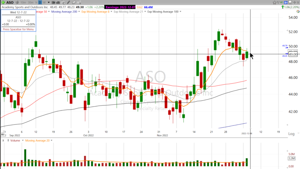Click the small arrow beside 52.00 on price axis
The width and height of the screenshot is (300, 169).
(287, 31)
